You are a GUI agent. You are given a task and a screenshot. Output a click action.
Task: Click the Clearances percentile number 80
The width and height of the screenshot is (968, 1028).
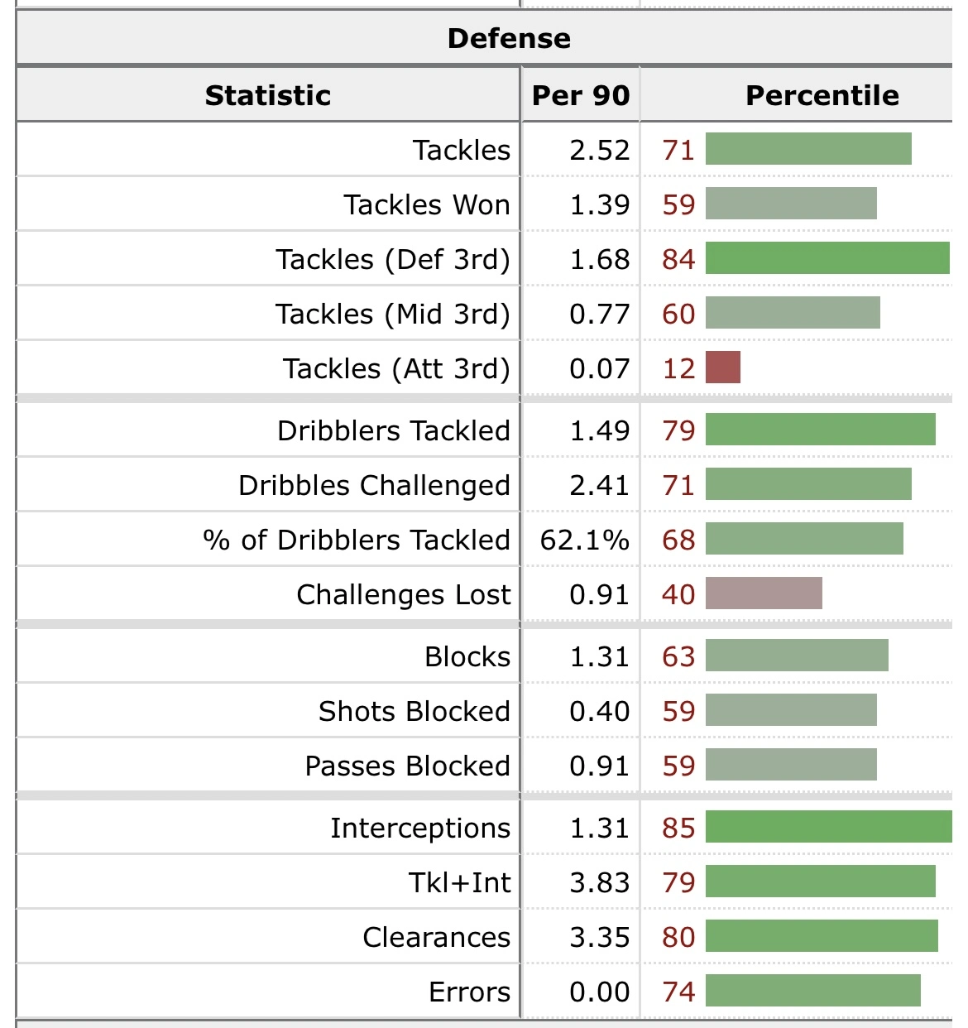click(x=678, y=937)
